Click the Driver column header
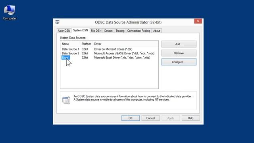The height and width of the screenshot is (143, 254). (98, 44)
